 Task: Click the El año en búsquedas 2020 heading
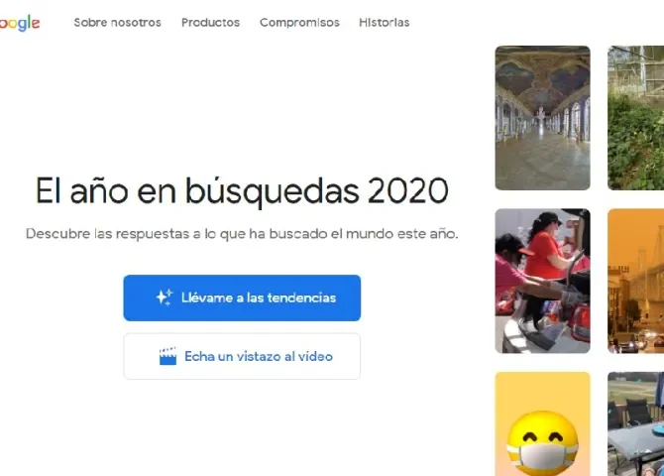tap(242, 191)
